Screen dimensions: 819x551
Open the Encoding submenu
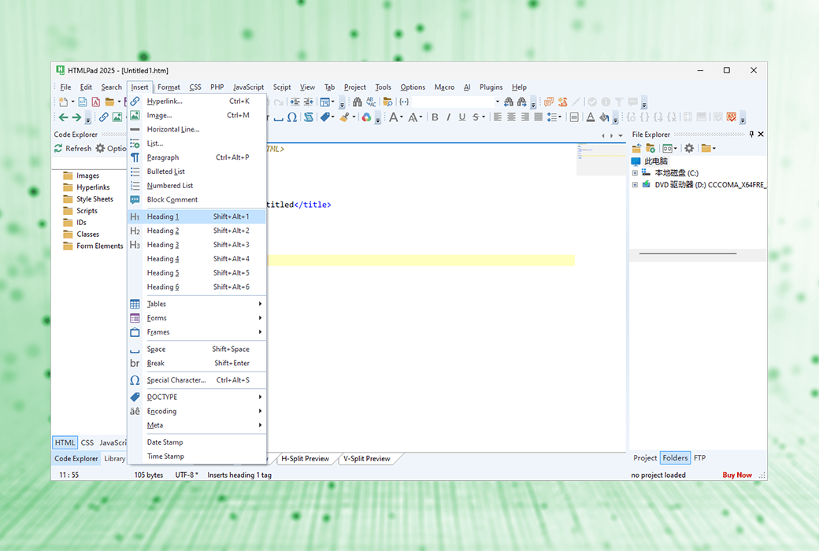tap(197, 411)
